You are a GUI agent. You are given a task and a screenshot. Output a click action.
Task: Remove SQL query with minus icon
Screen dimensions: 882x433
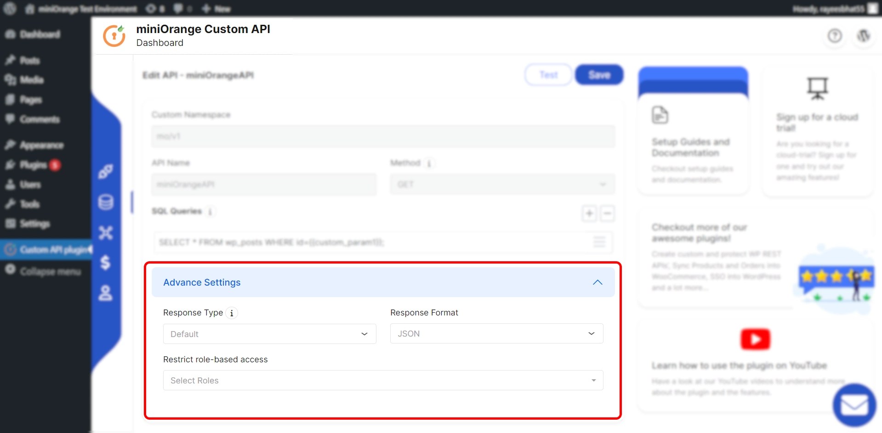pos(607,213)
